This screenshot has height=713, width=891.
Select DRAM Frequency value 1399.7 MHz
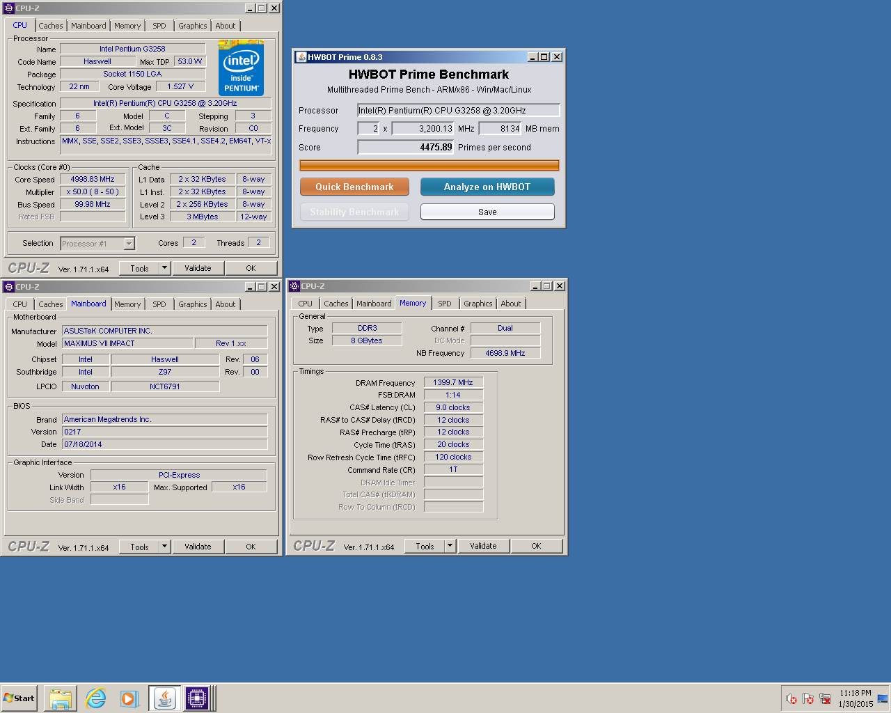[x=453, y=382]
